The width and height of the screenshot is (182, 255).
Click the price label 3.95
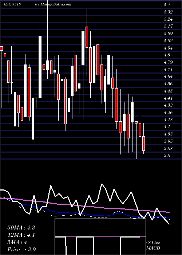168,141
